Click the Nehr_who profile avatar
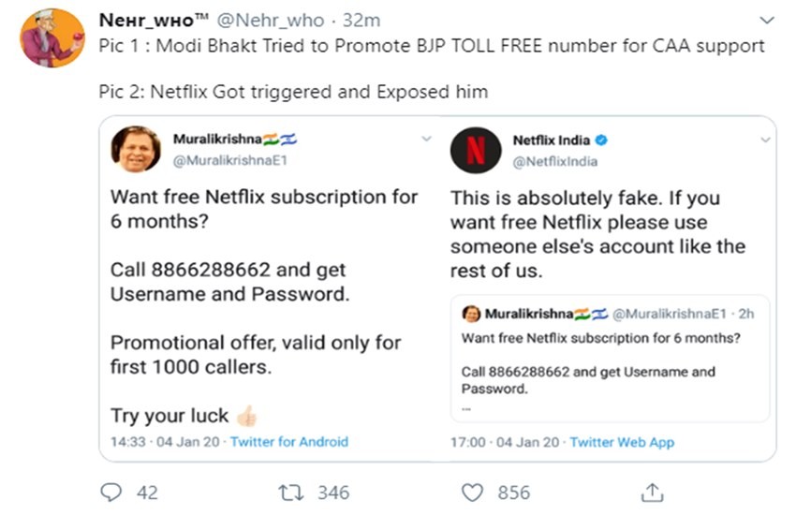The image size is (796, 515). (x=52, y=37)
